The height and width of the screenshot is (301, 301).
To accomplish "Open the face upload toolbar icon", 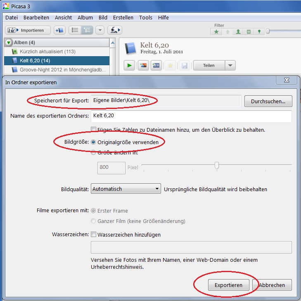I will pyautogui.click(x=114, y=30).
